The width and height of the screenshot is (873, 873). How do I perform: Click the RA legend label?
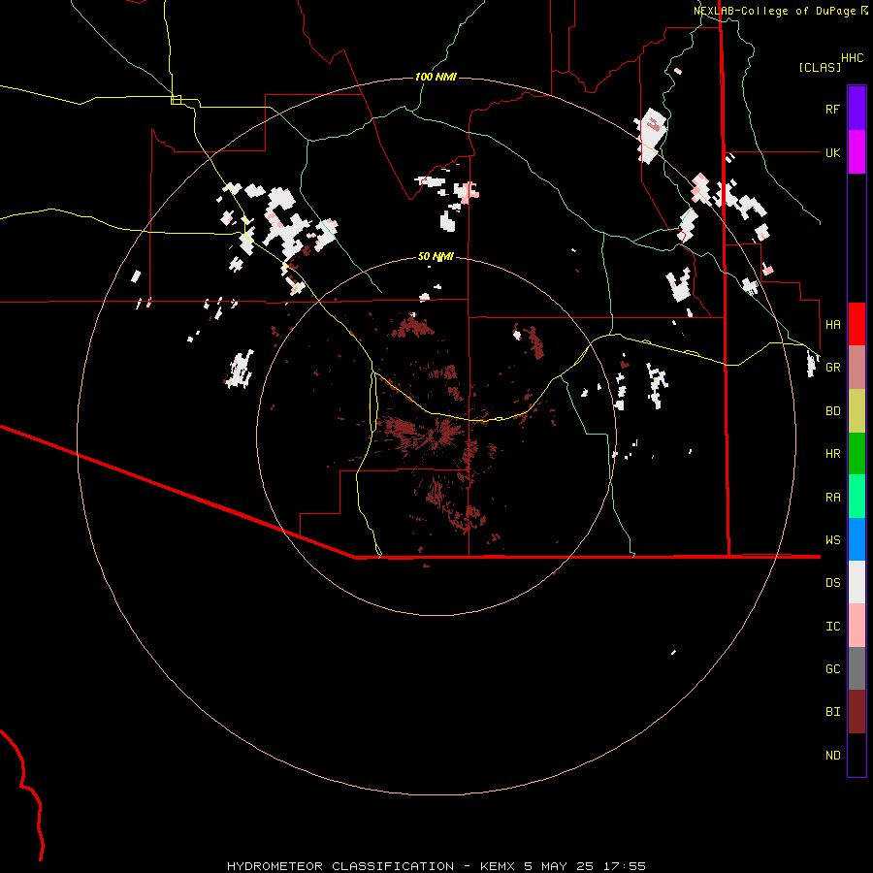(x=832, y=498)
